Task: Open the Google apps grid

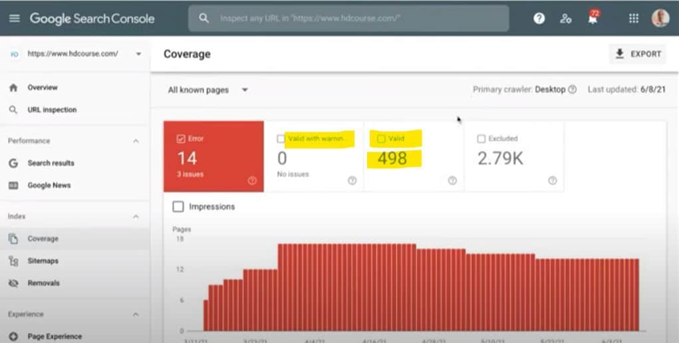Action: tap(634, 18)
